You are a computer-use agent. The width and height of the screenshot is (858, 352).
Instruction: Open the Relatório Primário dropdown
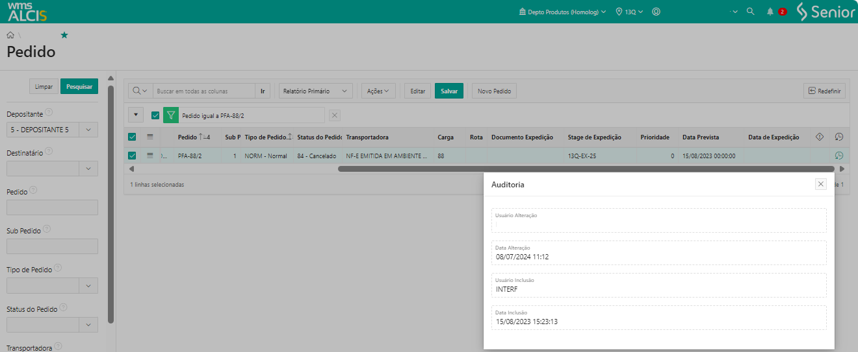tap(316, 91)
